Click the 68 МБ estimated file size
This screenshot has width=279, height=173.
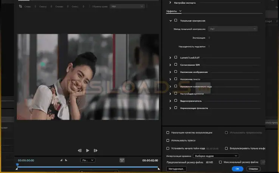pos(209,162)
